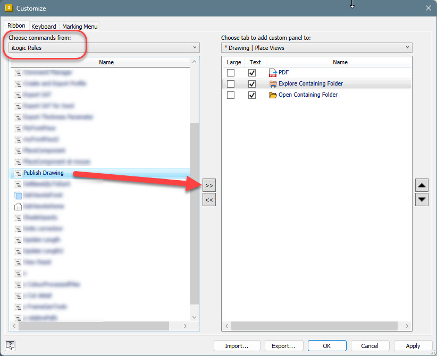Click the Help question-mark icon
Viewport: 437px width, 356px height.
(10, 345)
